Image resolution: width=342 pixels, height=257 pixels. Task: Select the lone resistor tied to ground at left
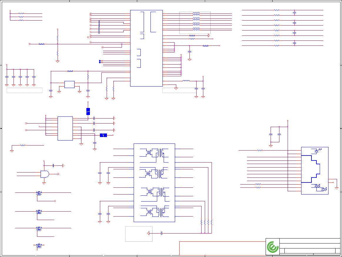click(23, 145)
